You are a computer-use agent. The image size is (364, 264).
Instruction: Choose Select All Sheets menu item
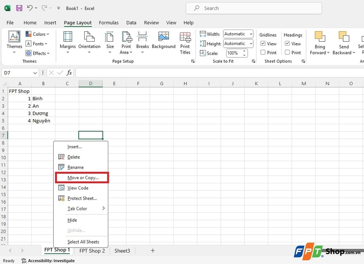point(81,242)
